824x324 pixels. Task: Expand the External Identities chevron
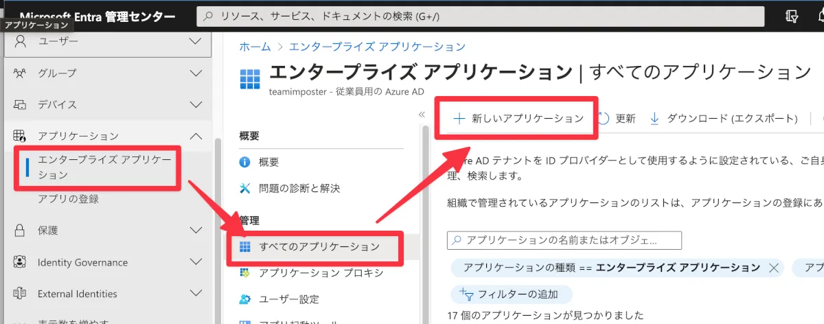196,294
